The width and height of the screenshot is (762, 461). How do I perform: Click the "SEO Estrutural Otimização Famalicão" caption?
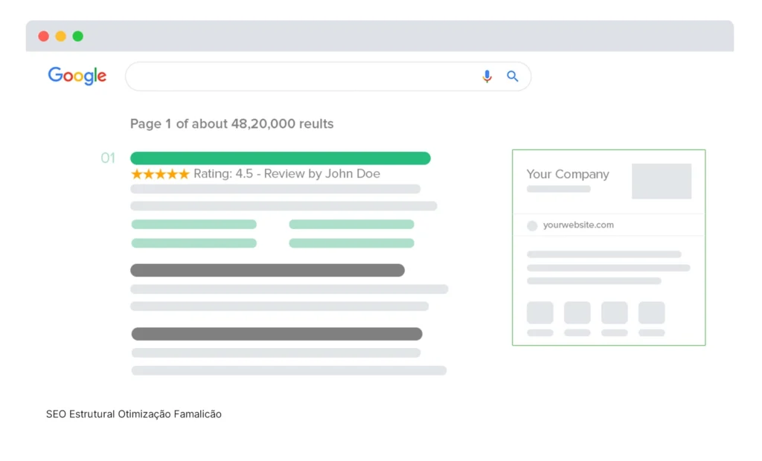click(134, 414)
